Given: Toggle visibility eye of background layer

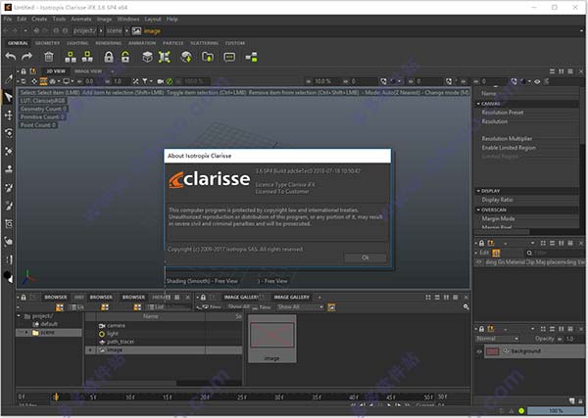Looking at the screenshot, I should point(479,349).
